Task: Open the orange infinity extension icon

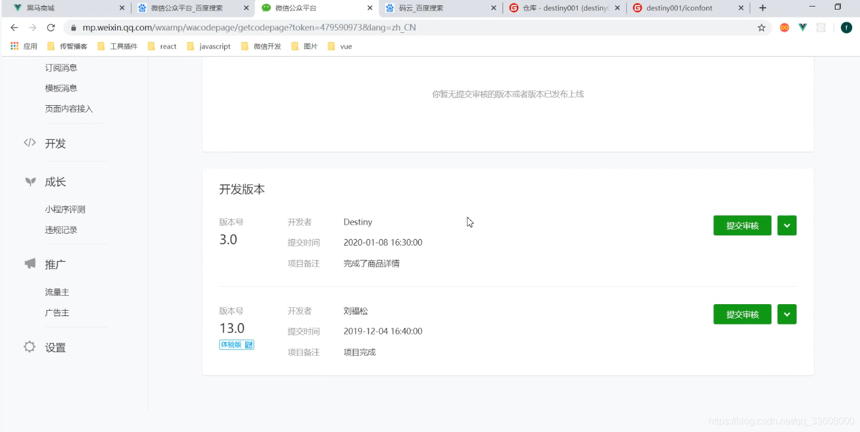Action: (x=784, y=27)
